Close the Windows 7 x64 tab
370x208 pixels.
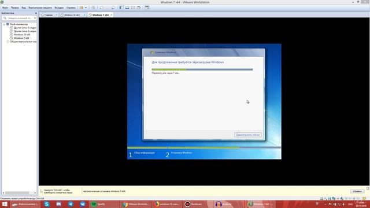tap(112, 15)
